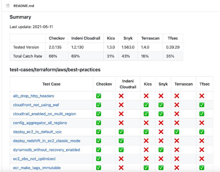Click Kics red X for config_aggregator_all_regions

(146, 123)
